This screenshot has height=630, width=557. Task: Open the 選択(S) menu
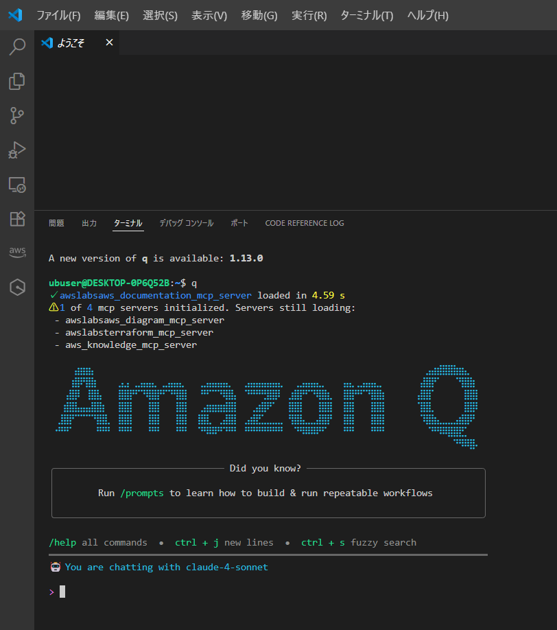pyautogui.click(x=160, y=15)
